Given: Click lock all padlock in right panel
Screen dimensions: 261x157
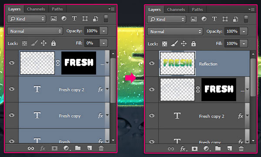Looking at the screenshot, I should pyautogui.click(x=194, y=44).
